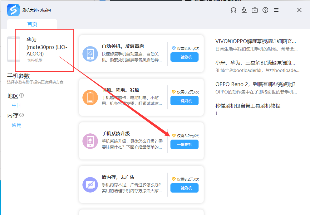Switch to the 首页 tab
This screenshot has width=310, height=215.
coord(32,24)
